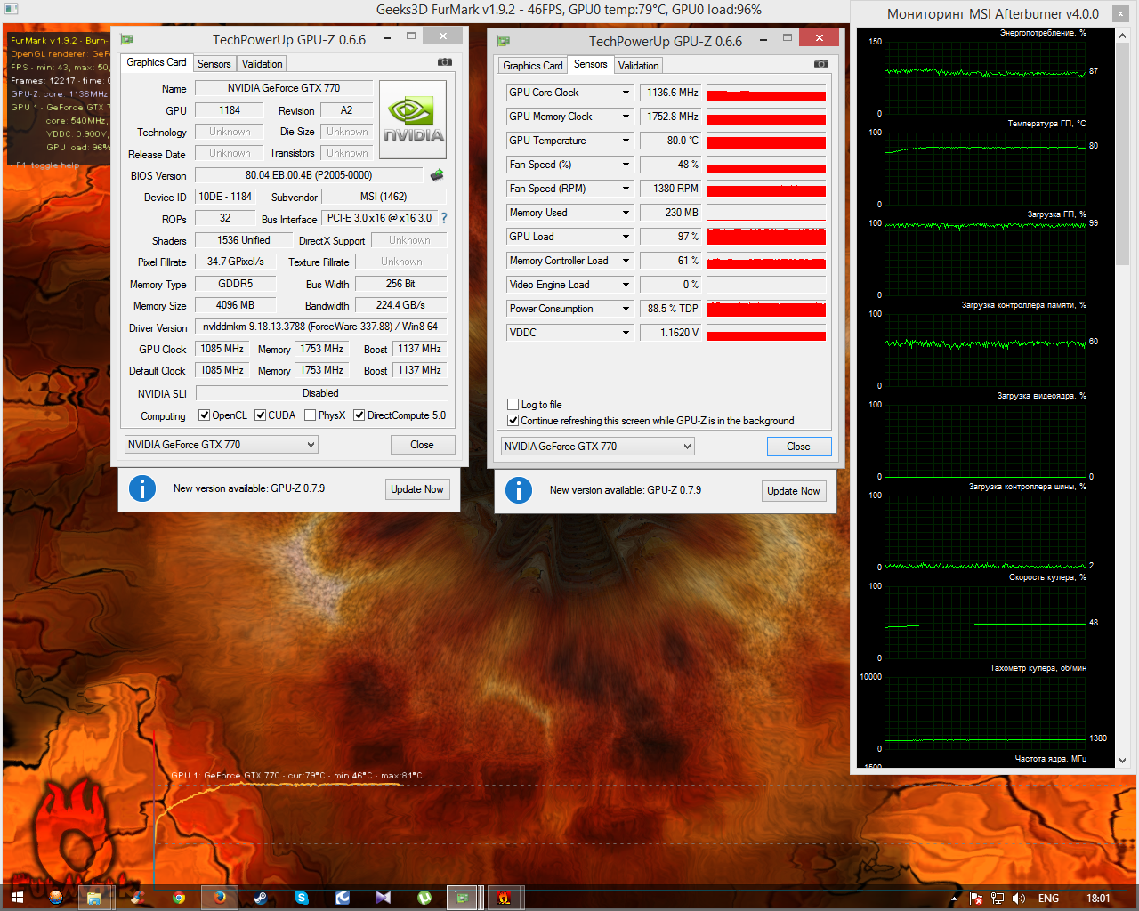1139x911 pixels.
Task: Show hidden tray icons arrow
Action: tap(955, 899)
